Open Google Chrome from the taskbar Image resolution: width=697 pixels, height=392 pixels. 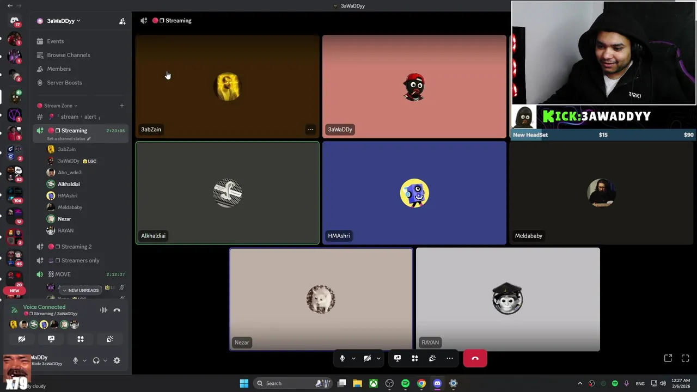[x=421, y=383]
